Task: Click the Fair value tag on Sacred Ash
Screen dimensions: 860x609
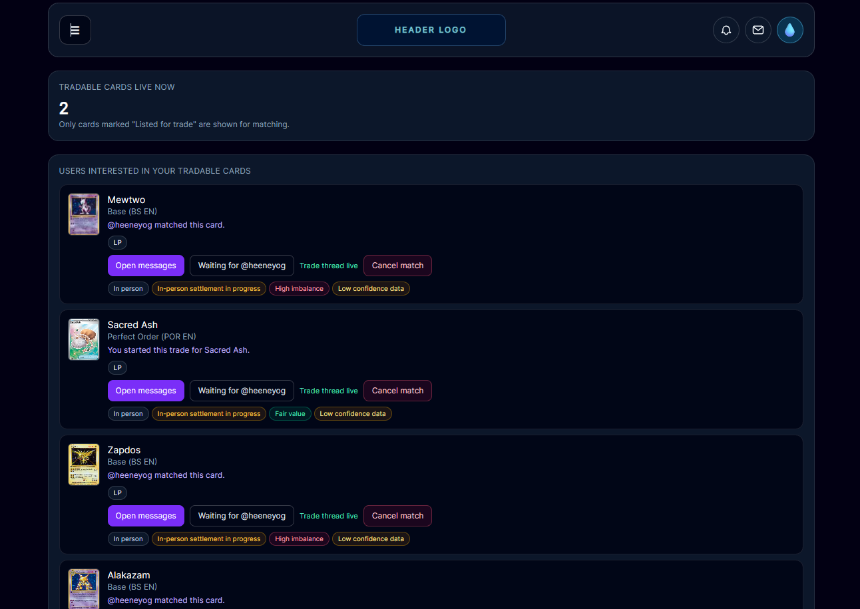Action: coord(290,414)
